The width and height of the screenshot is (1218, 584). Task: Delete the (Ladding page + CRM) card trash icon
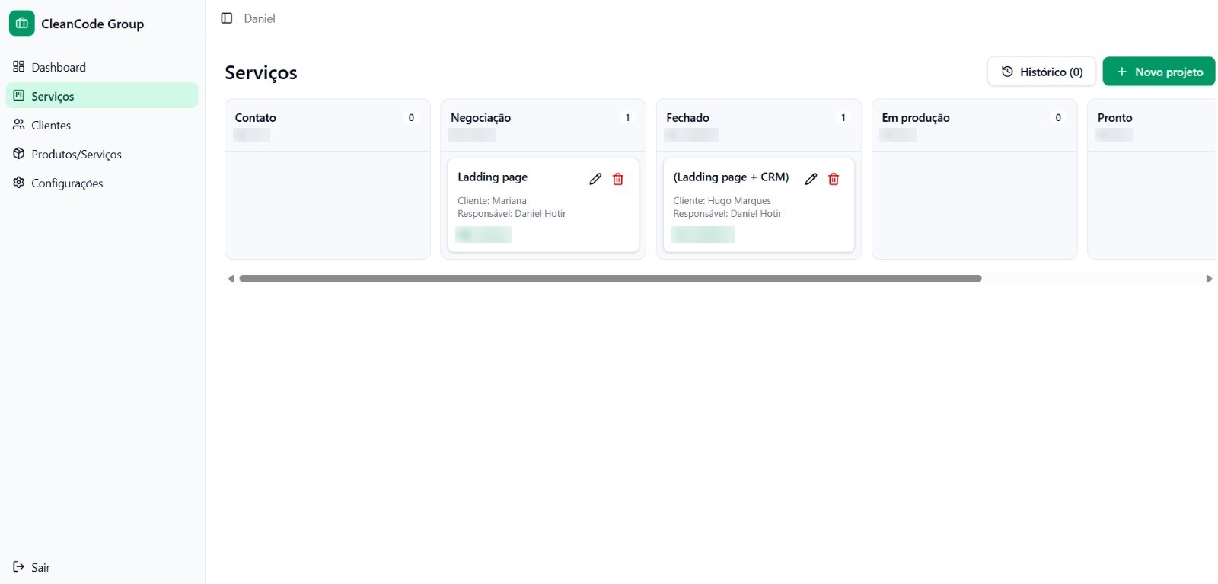(834, 179)
